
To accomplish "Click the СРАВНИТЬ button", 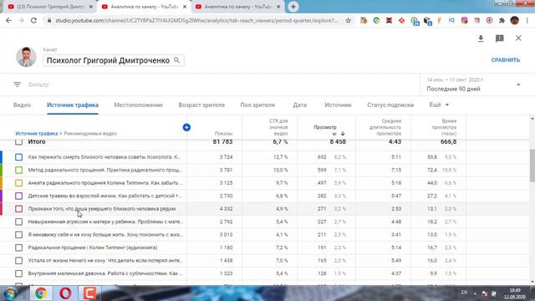I will (505, 60).
